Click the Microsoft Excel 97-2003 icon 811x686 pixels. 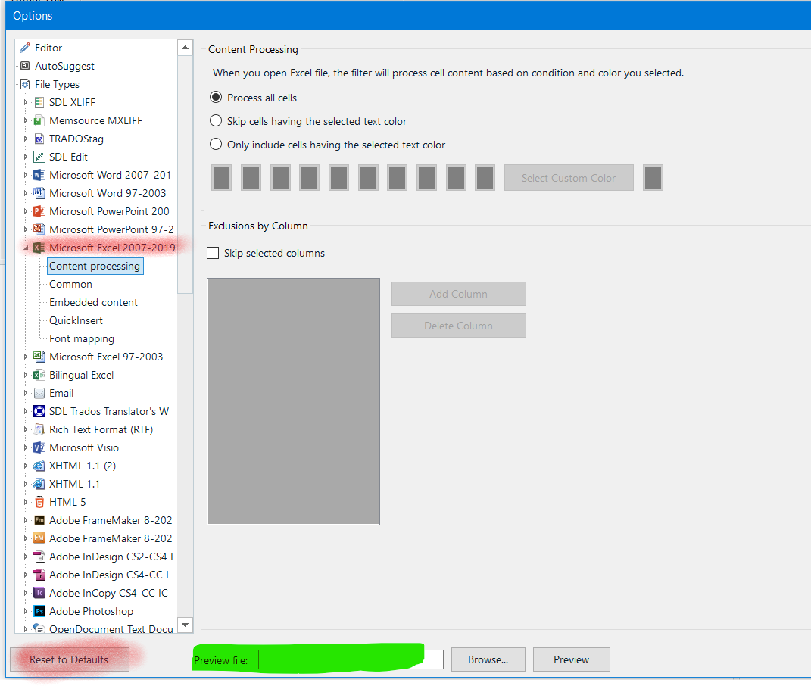(x=39, y=357)
